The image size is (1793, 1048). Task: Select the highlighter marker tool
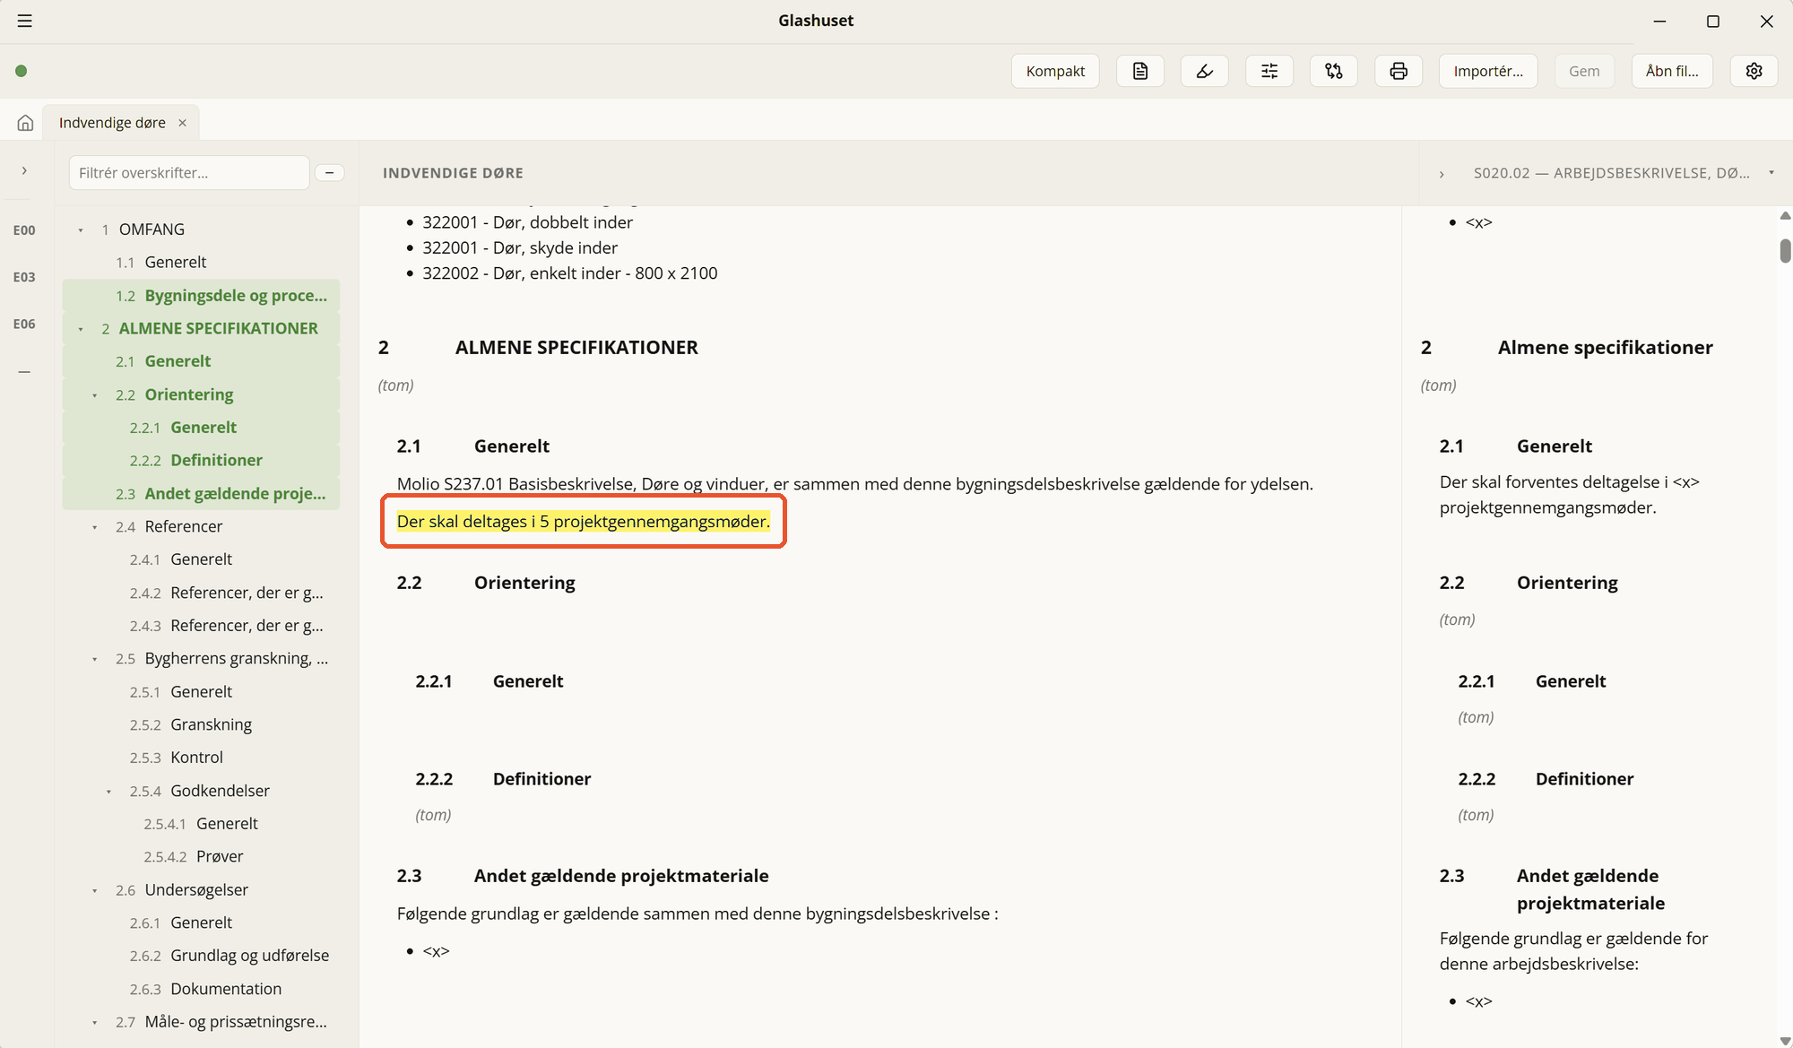1205,71
